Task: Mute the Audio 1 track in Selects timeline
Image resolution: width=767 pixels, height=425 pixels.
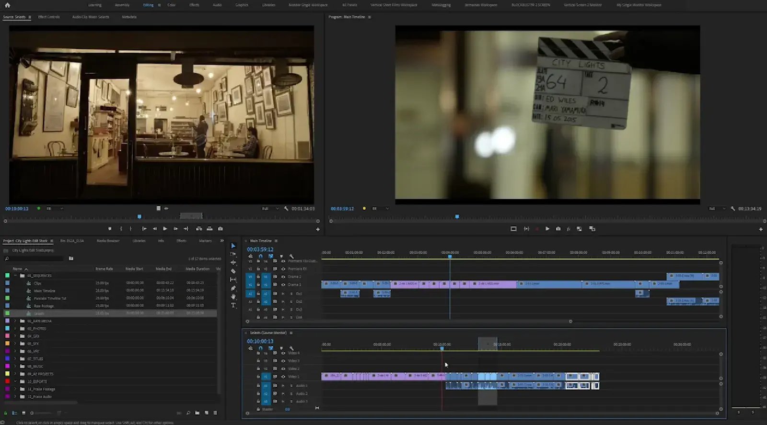Action: pyautogui.click(x=283, y=385)
